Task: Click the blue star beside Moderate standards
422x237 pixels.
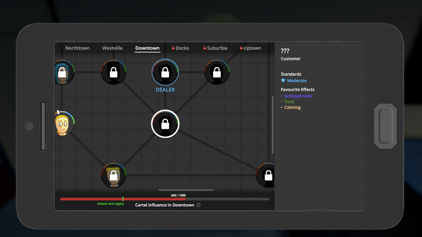Action: [283, 80]
